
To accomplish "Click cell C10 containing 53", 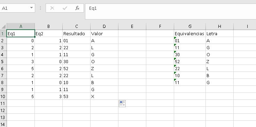I will pos(76,96).
